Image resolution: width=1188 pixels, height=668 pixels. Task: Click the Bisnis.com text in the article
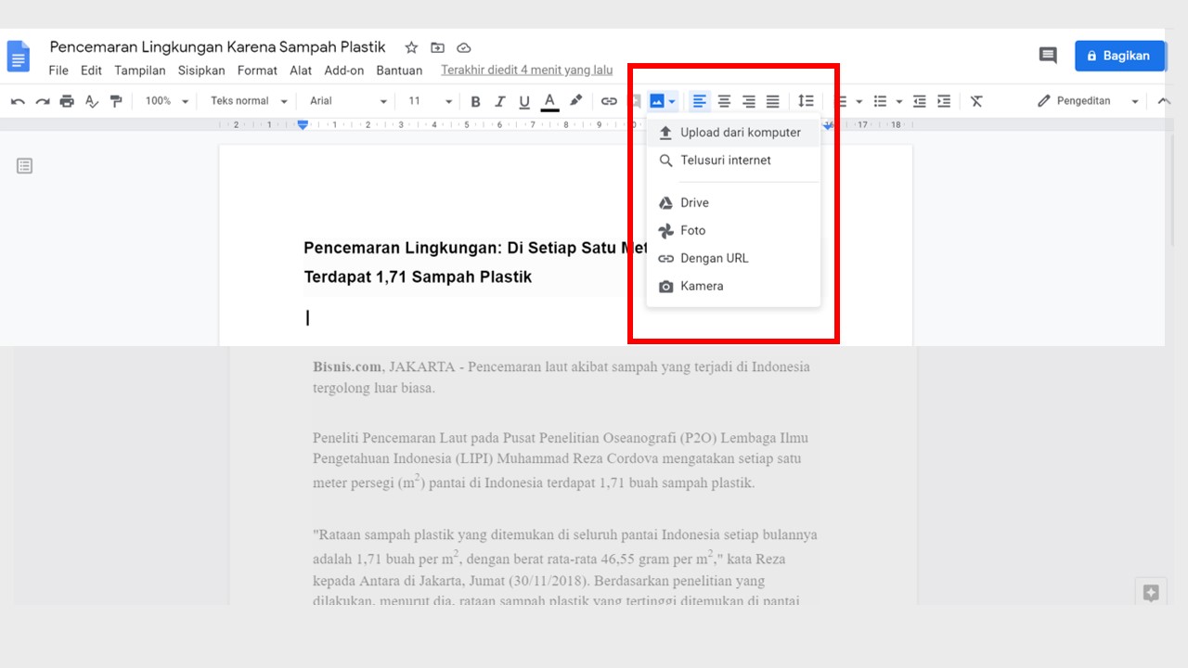pyautogui.click(x=347, y=366)
